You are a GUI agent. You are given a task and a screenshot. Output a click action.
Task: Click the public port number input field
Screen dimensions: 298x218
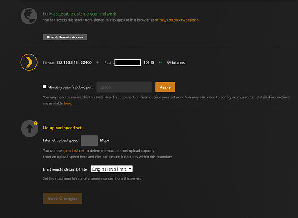pos(124,87)
